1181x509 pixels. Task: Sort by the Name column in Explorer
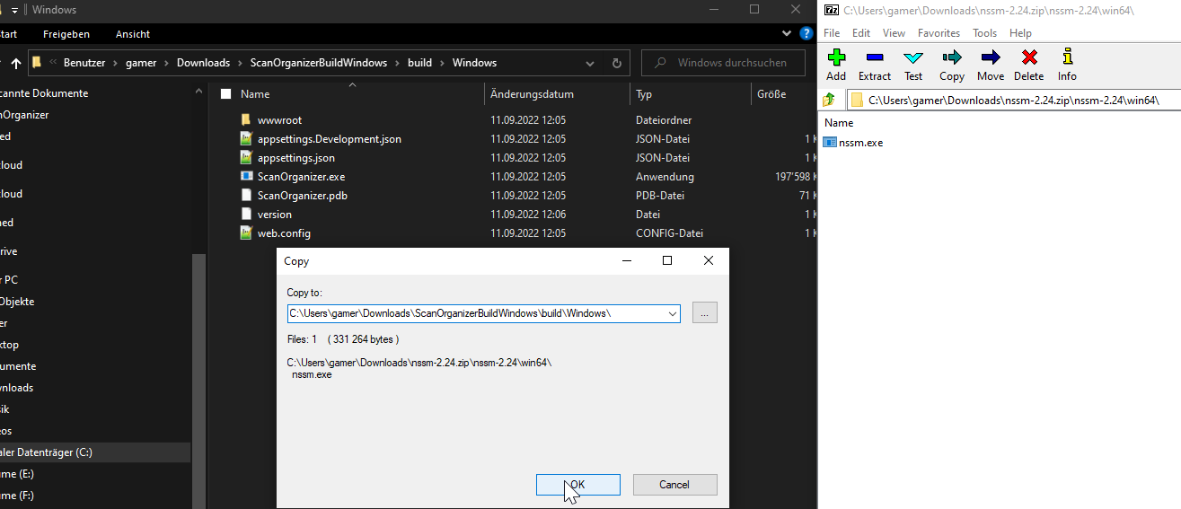pos(255,94)
